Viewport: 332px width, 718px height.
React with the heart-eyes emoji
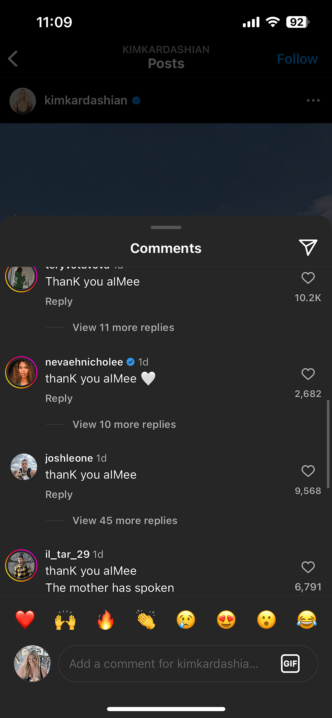pyautogui.click(x=226, y=620)
